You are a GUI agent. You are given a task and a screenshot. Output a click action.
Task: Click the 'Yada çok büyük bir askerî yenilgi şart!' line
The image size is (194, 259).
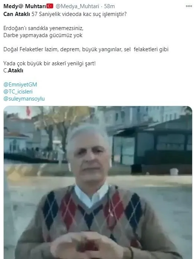point(49,63)
